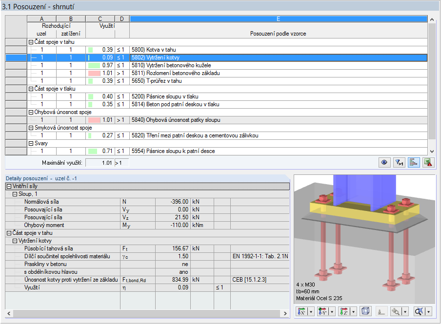Open Z view direction dropdown arrow
This screenshot has height=324, width=441.
(x=353, y=311)
